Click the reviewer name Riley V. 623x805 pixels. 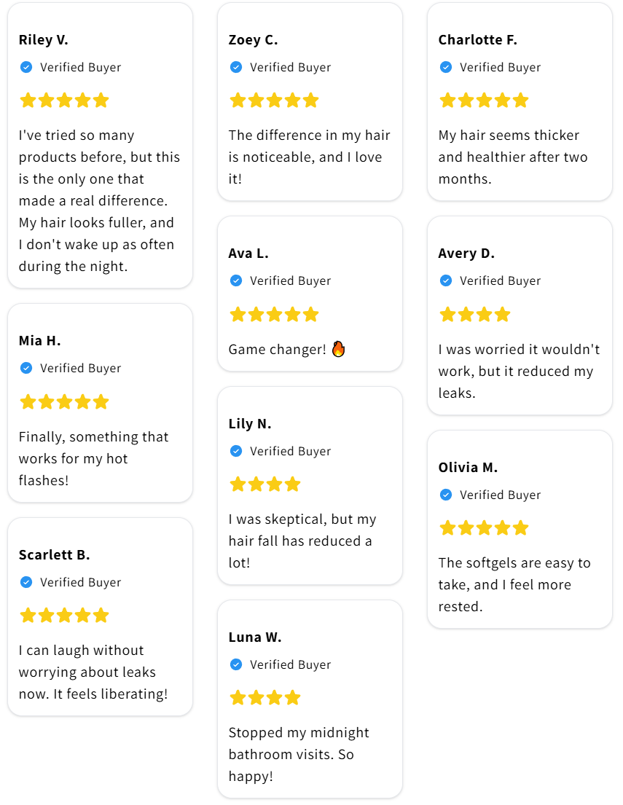pos(44,40)
